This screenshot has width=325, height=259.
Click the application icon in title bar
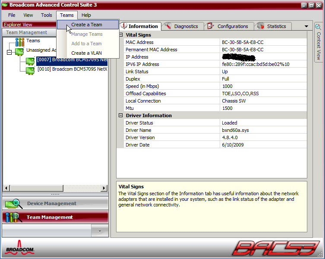pos(5,5)
